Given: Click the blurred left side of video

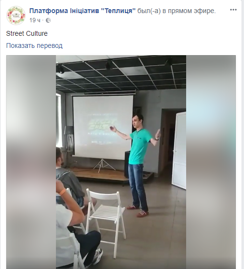Looking at the screenshot, I should click(31, 162).
